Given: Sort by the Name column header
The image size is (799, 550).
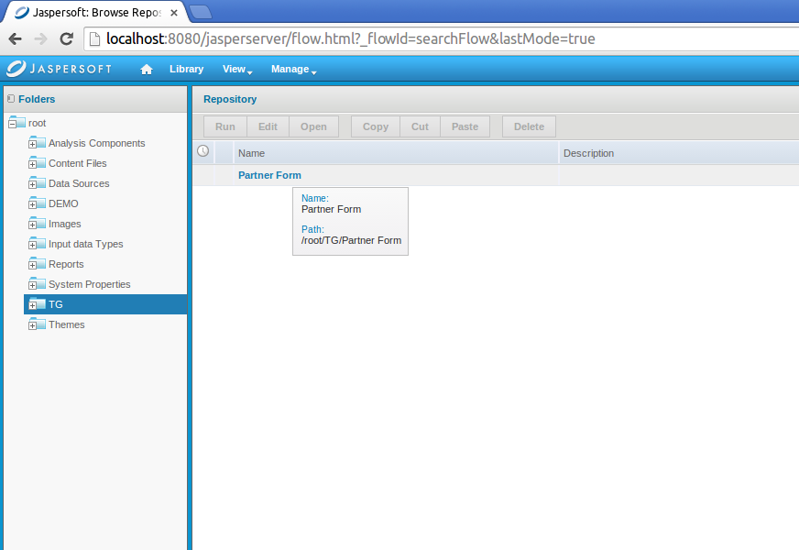Looking at the screenshot, I should tap(251, 152).
